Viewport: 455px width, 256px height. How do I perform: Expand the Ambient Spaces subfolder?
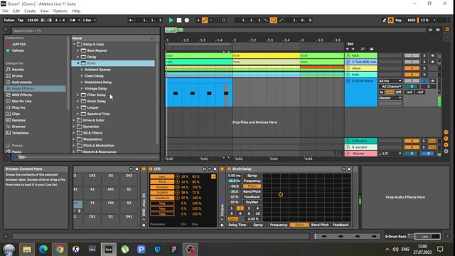pyautogui.click(x=82, y=70)
